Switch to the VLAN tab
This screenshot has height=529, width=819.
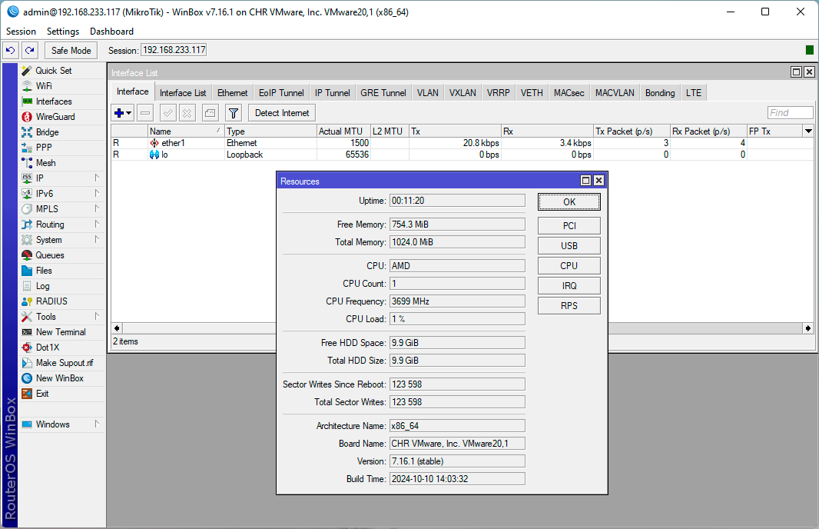click(x=427, y=93)
